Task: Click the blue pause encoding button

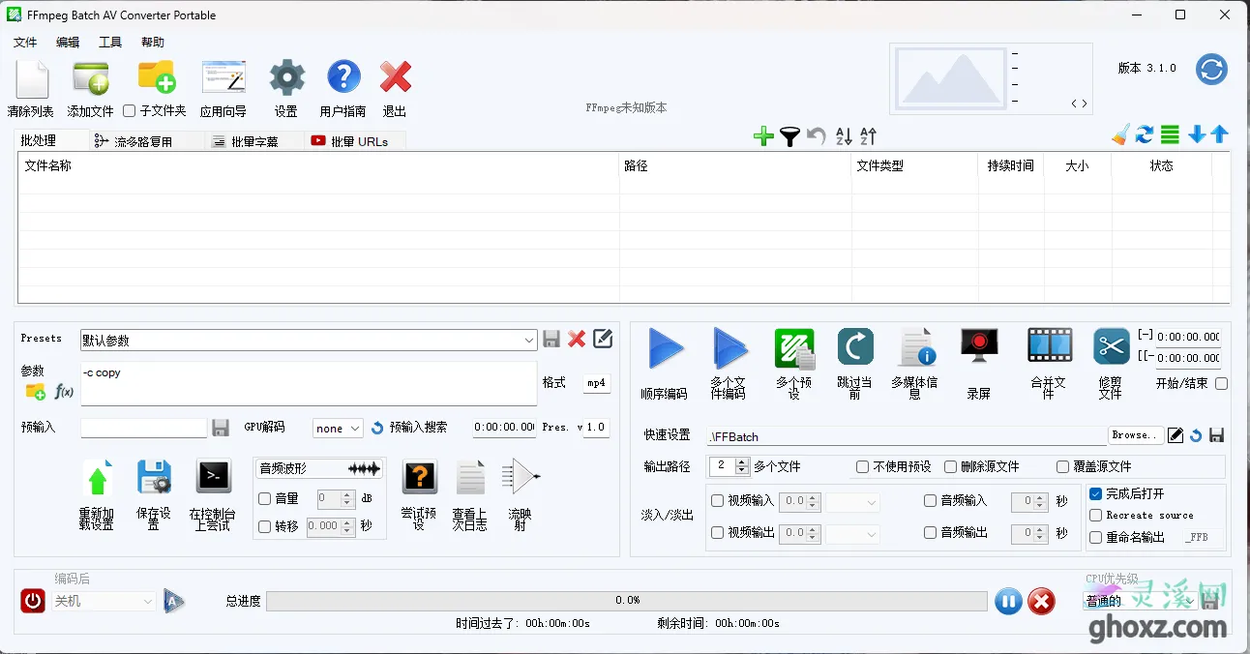Action: 1008,602
